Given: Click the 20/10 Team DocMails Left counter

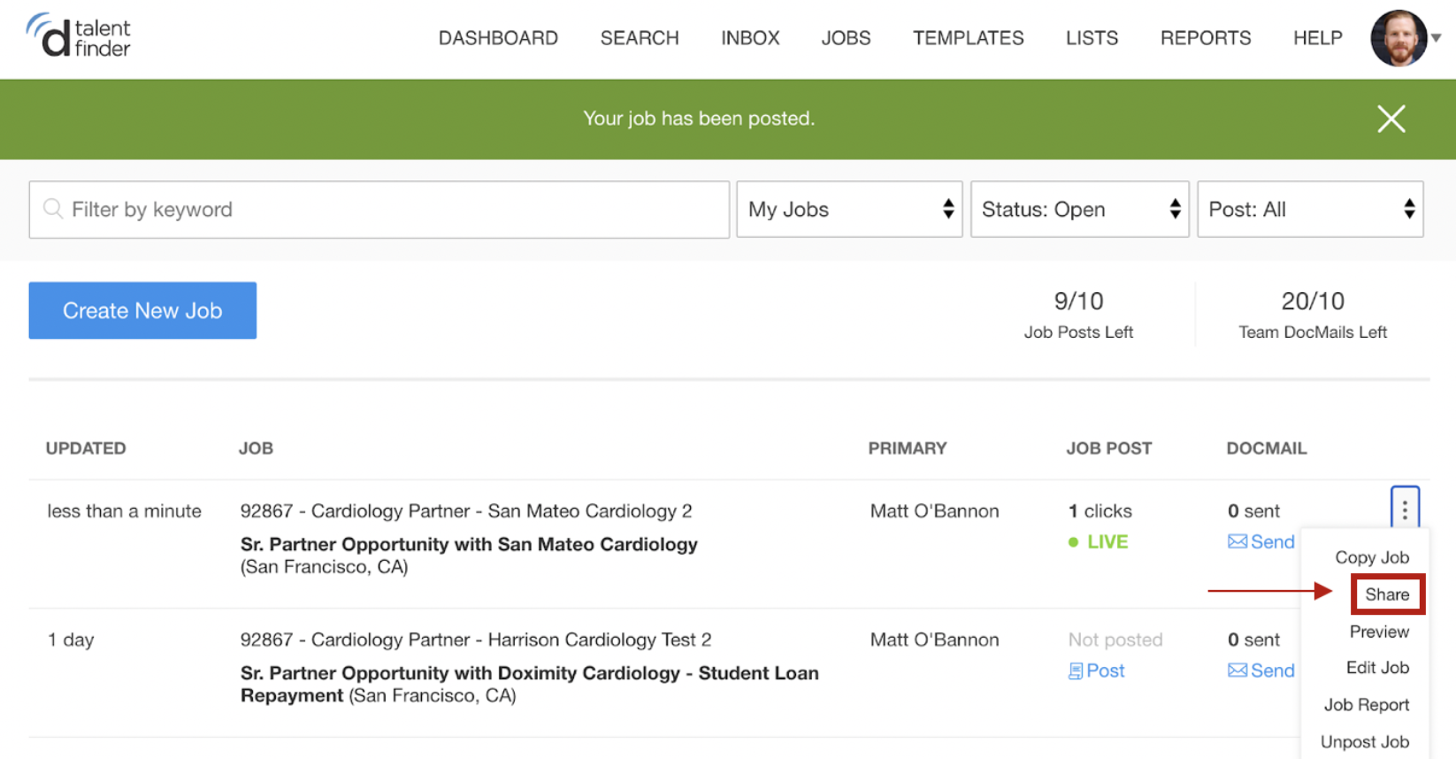Looking at the screenshot, I should 1313,314.
